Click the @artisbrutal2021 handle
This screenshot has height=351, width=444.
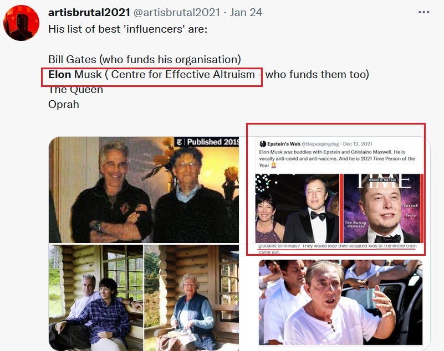click(x=177, y=12)
